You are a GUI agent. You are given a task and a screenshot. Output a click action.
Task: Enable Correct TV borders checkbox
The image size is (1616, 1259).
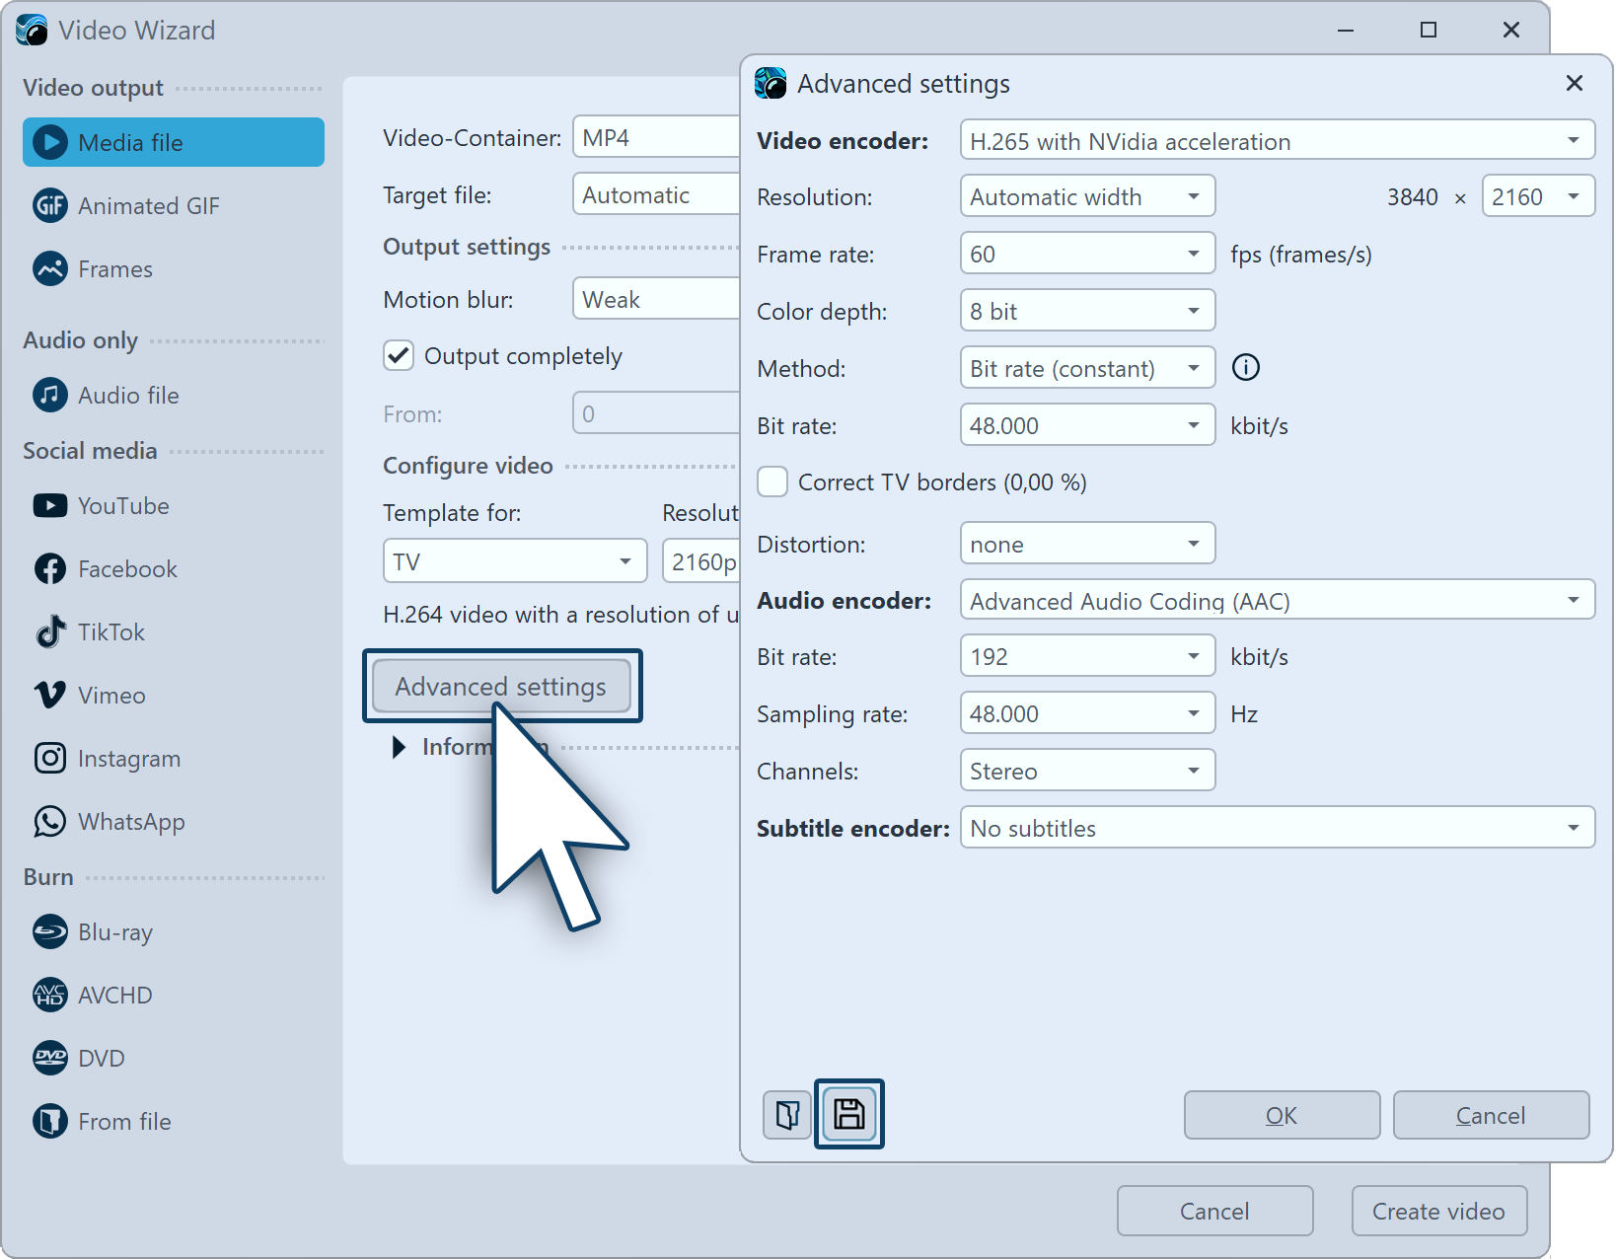click(x=772, y=482)
